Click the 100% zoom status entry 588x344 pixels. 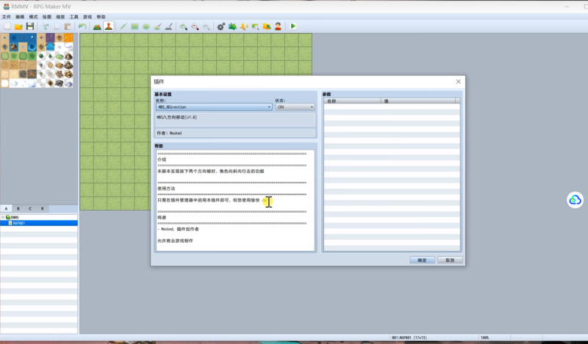(485, 337)
